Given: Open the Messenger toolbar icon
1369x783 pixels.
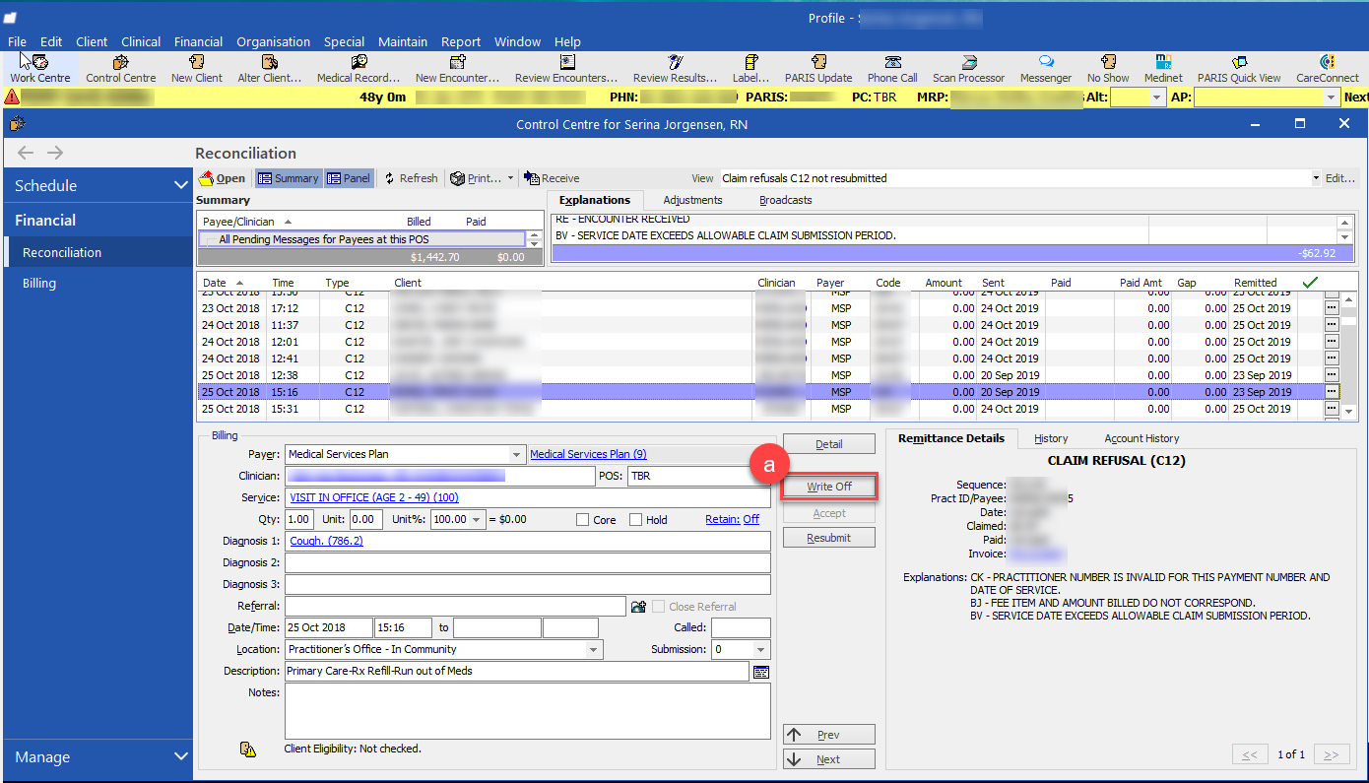Looking at the screenshot, I should (1045, 69).
